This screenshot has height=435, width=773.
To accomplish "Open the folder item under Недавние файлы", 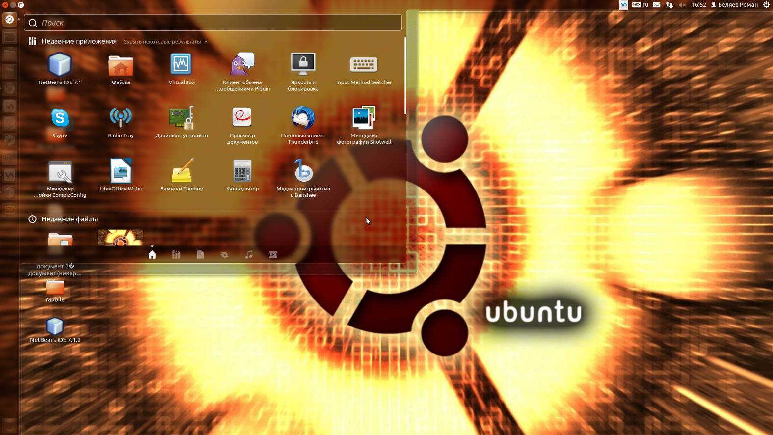I will click(x=60, y=239).
